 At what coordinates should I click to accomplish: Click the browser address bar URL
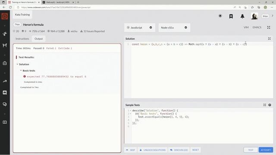coord(56,7)
